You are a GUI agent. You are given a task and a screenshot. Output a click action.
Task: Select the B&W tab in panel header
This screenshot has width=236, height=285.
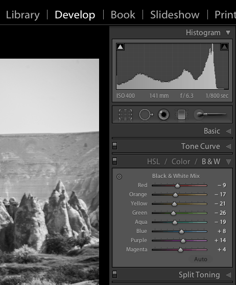coord(211,162)
